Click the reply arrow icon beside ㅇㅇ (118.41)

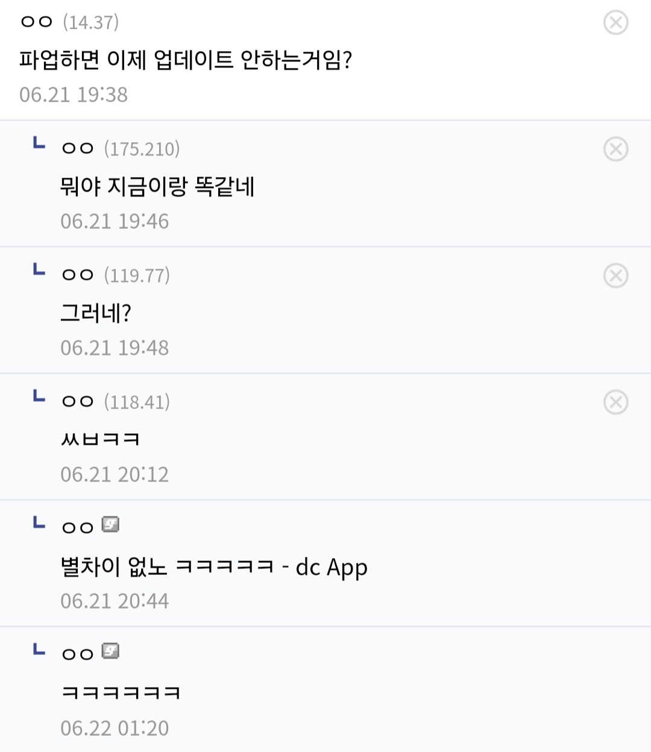(x=39, y=396)
